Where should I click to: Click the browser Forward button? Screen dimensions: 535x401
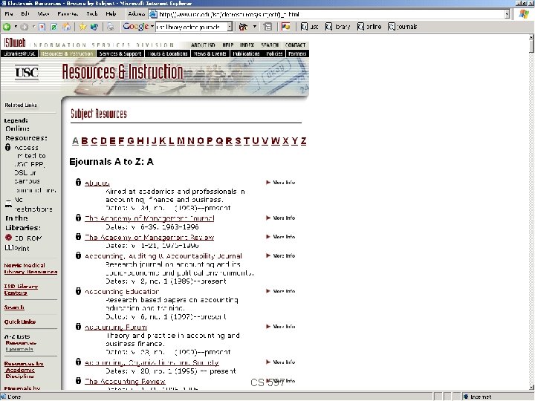[x=25, y=27]
